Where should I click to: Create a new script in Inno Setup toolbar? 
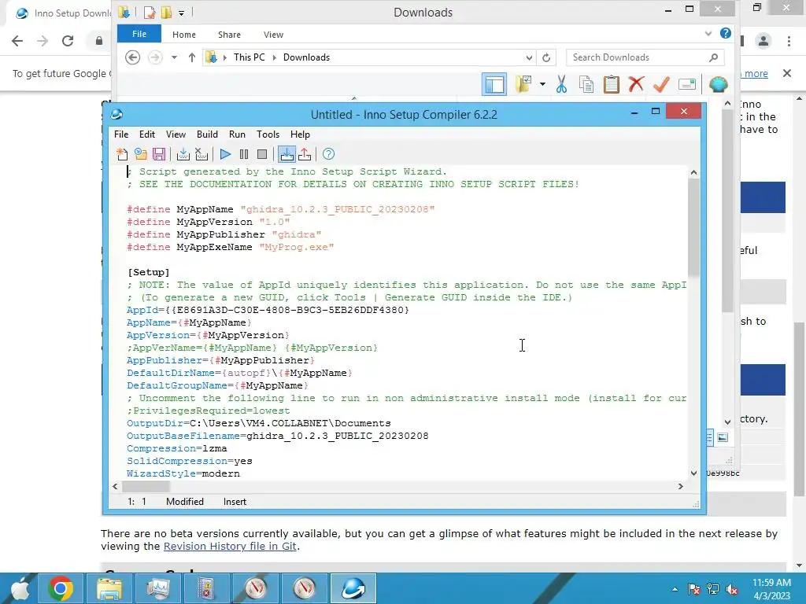click(x=122, y=154)
